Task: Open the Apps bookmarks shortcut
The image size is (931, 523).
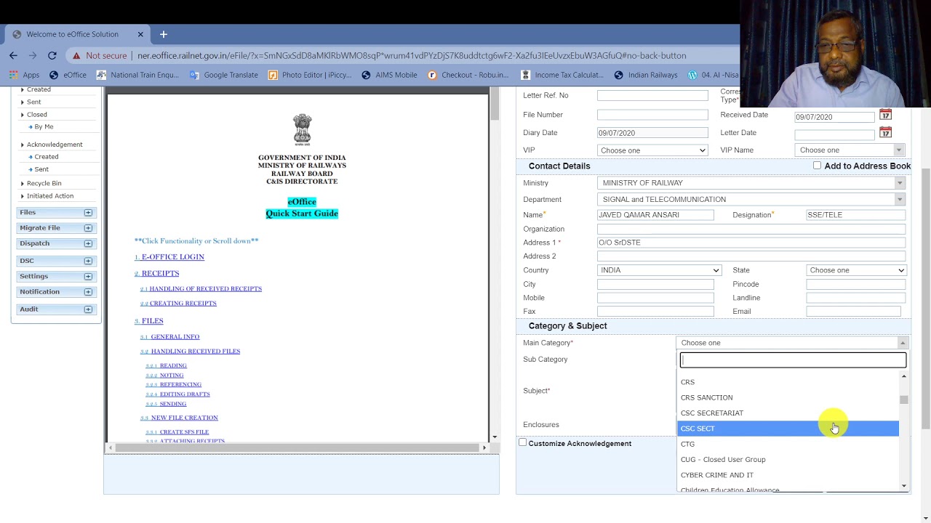Action: (x=25, y=75)
